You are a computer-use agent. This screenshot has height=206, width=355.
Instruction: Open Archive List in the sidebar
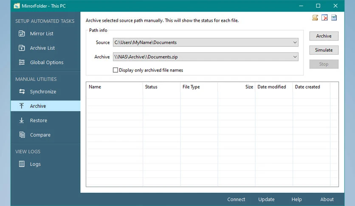[45, 48]
